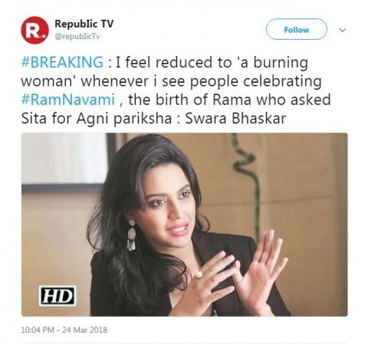Click the HD badge on the photo
The image size is (368, 345).
[58, 296]
